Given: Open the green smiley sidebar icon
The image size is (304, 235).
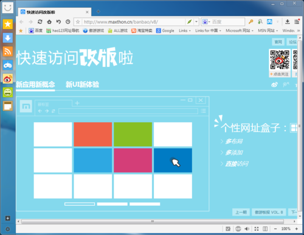Looking at the screenshot, I should [8, 92].
